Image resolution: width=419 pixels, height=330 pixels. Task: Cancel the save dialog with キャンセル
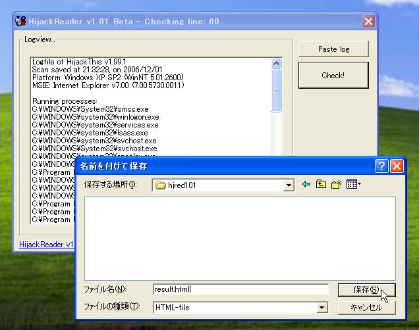[x=366, y=308]
